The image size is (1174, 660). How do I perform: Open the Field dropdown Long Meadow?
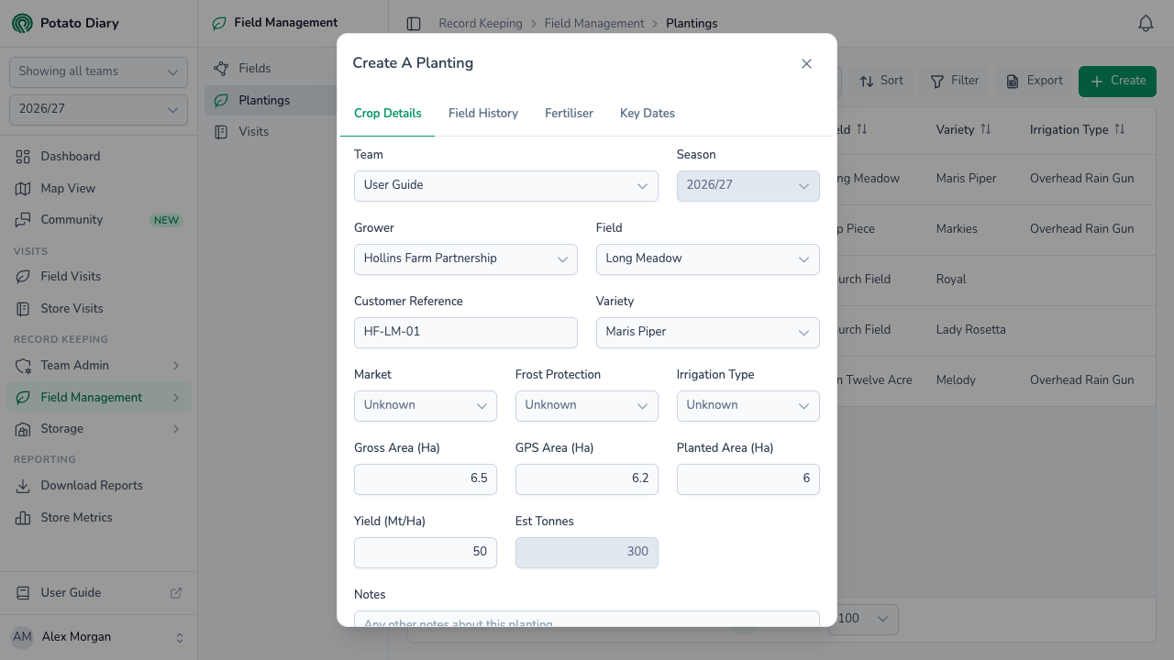pyautogui.click(x=708, y=259)
